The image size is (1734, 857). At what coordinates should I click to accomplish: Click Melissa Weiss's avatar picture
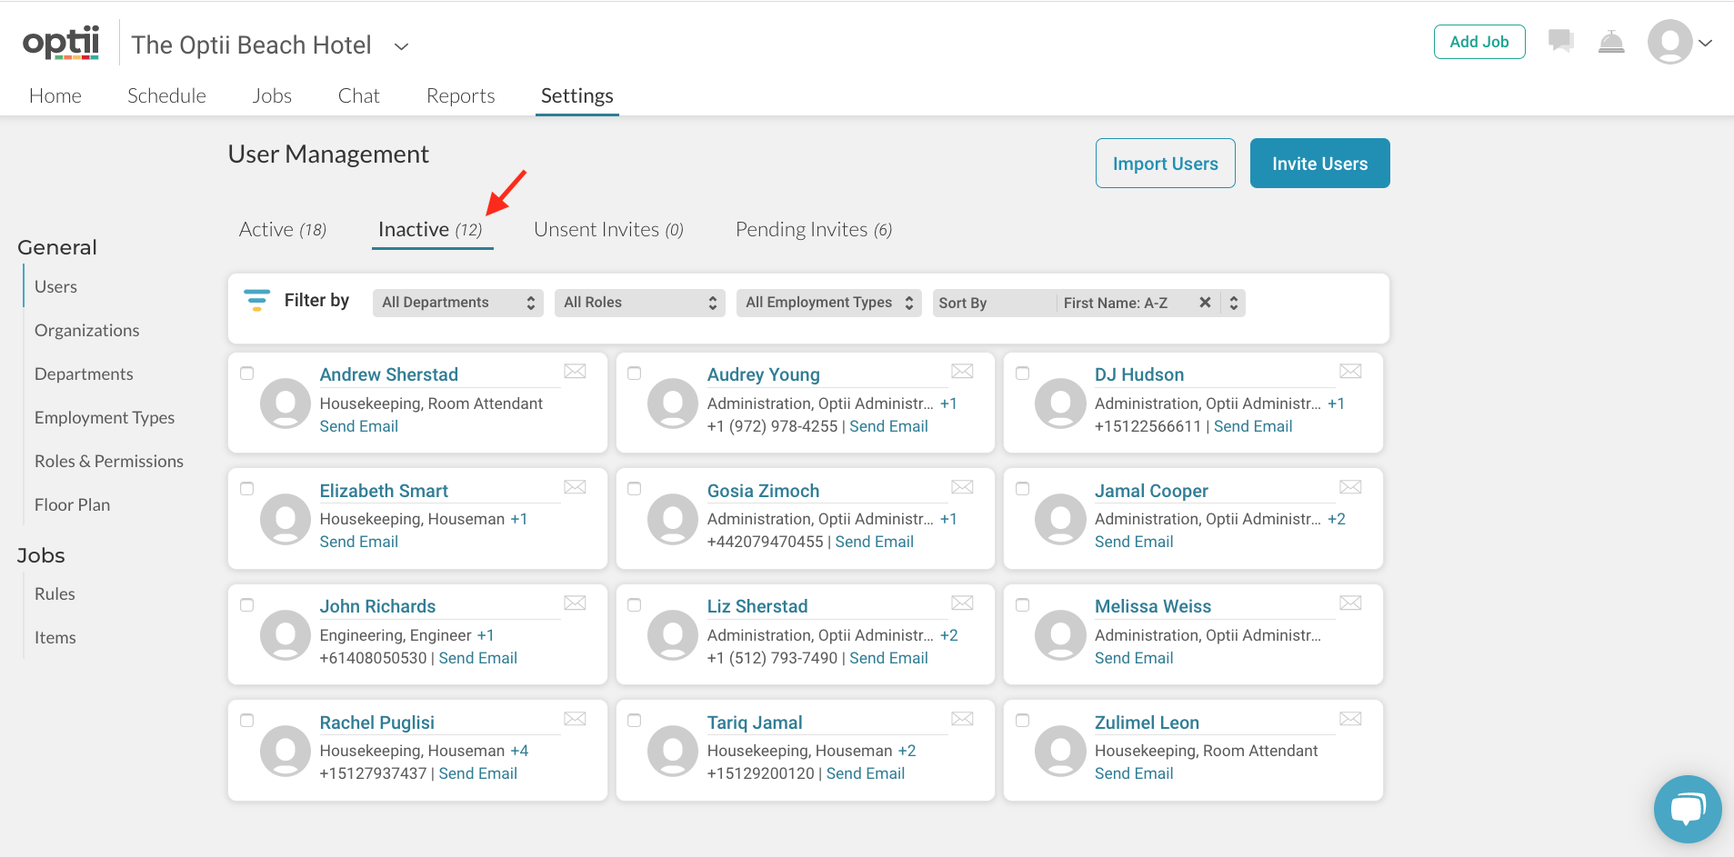(1060, 635)
